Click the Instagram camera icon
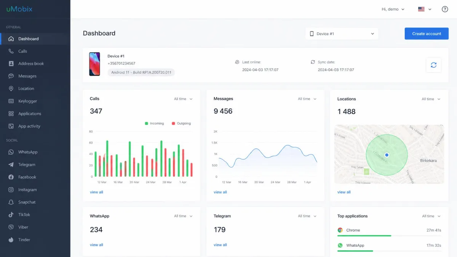This screenshot has width=457, height=257. point(11,190)
